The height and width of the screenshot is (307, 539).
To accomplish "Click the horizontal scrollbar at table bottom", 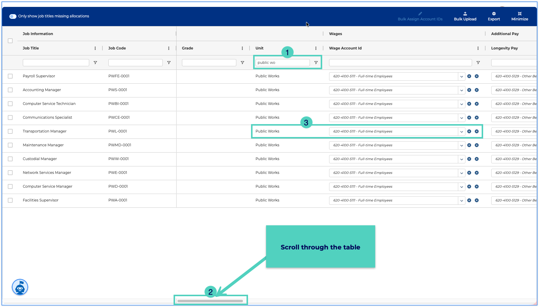I will click(x=210, y=301).
